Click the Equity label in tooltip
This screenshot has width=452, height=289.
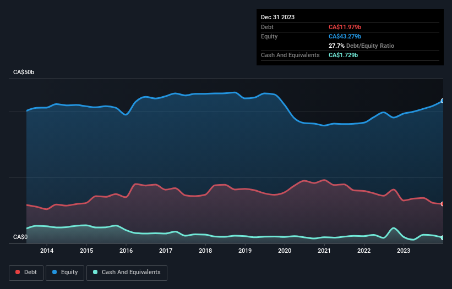269,36
